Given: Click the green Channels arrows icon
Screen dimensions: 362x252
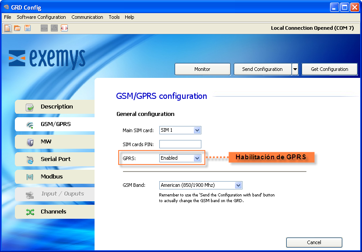Looking at the screenshot, I should tap(30, 212).
